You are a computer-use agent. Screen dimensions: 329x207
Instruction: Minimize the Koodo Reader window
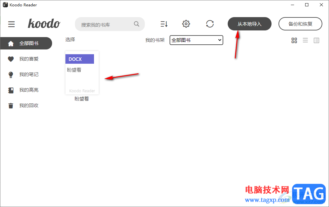[292, 5]
